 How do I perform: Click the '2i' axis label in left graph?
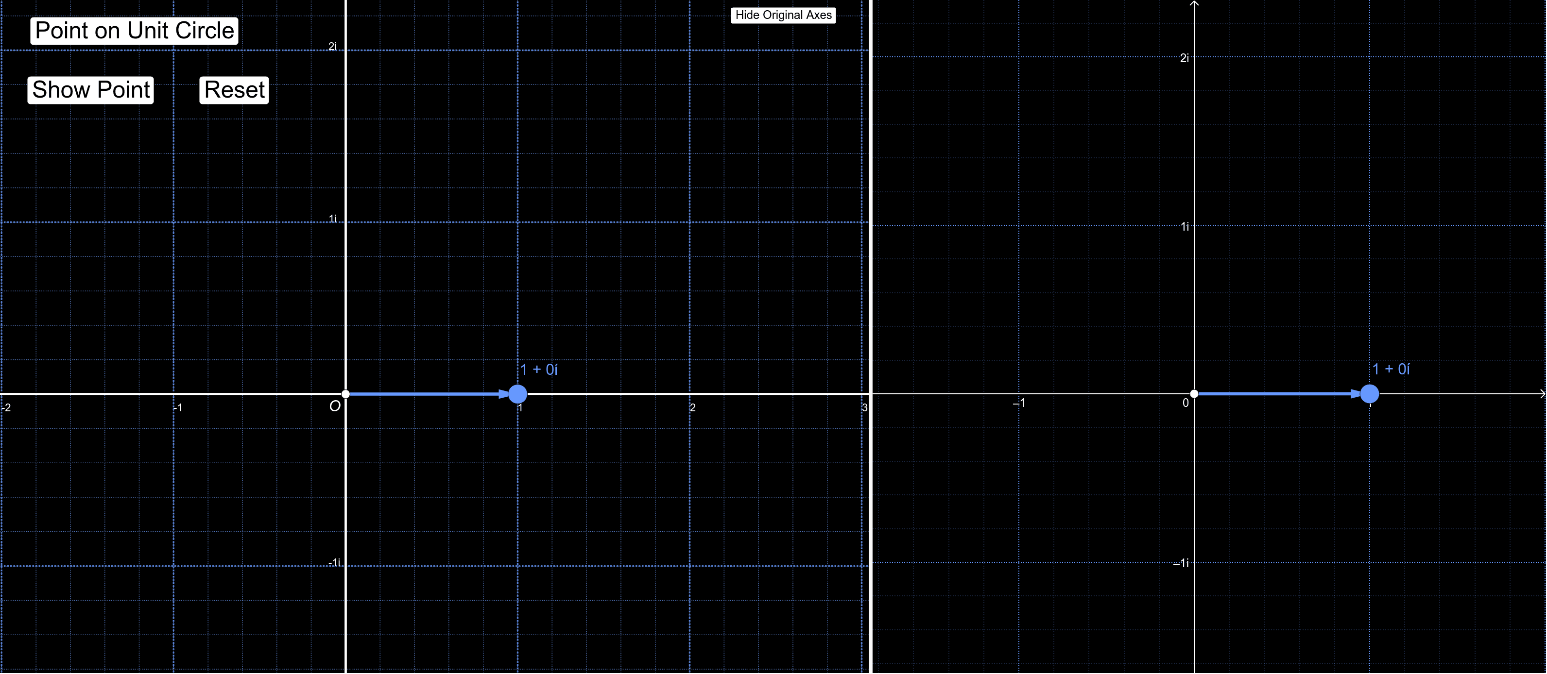332,46
